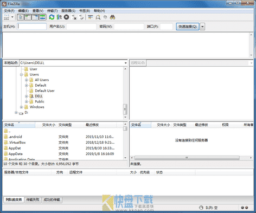Image resolution: width=256 pixels, height=213 pixels.
Task: Toggle the local directory tree display
Action: point(28,17)
